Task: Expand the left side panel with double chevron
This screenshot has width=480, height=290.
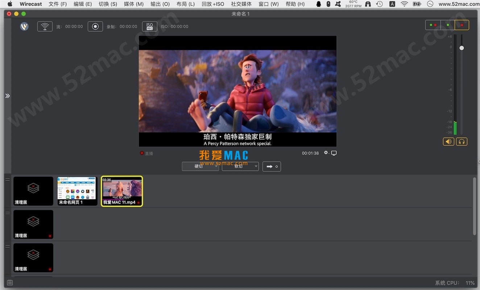Action: pos(7,96)
